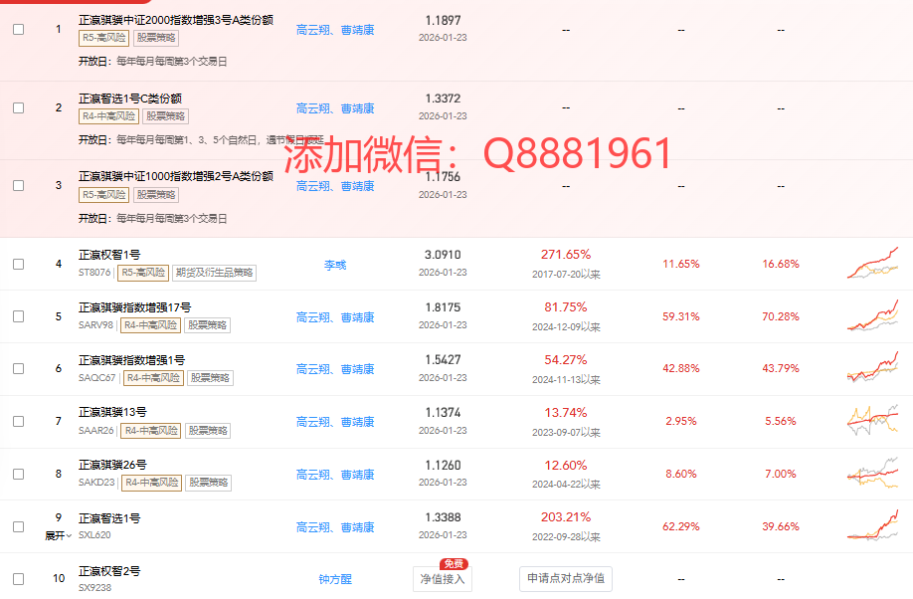
Task: Open manager 李彧's profile link
Action: pyautogui.click(x=335, y=265)
